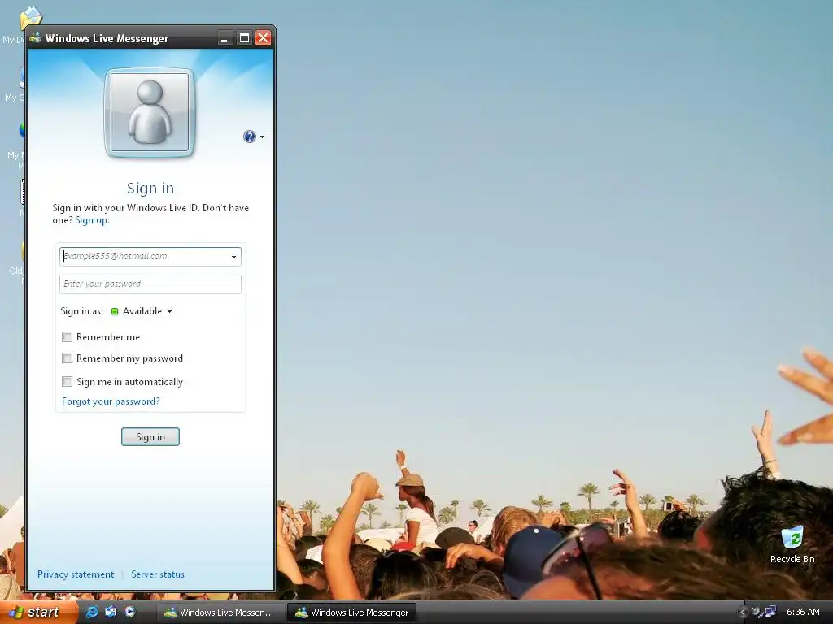This screenshot has width=833, height=624.
Task: Maximize the Windows Live Messenger window
Action: (244, 38)
